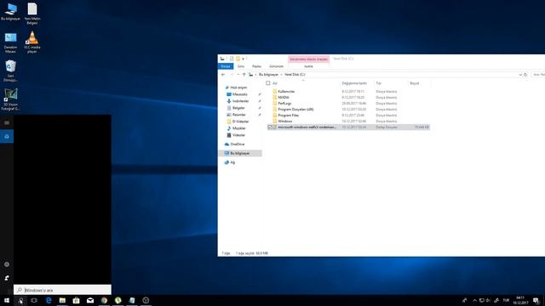Open the settings gear in the Cortana panel
Screen dimensions: 545x306
7,264
